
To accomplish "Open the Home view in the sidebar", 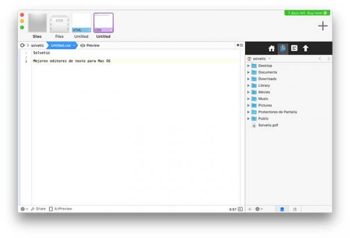I will click(x=271, y=48).
